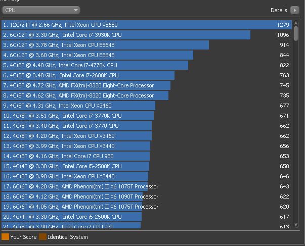Click the score value 735
The width and height of the screenshot is (305, 246).
pyautogui.click(x=284, y=95)
